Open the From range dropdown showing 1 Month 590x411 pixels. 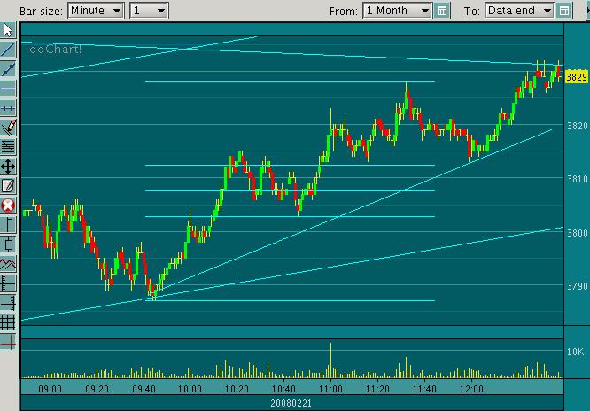click(398, 11)
